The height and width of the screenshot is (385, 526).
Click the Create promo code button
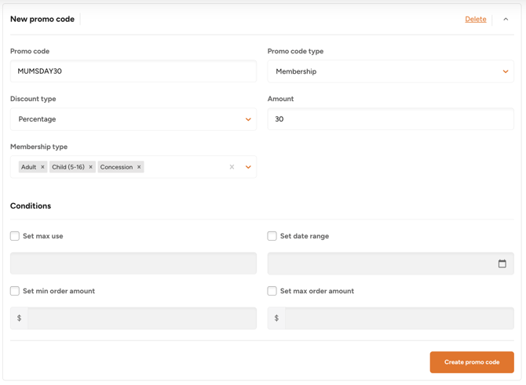click(x=471, y=362)
